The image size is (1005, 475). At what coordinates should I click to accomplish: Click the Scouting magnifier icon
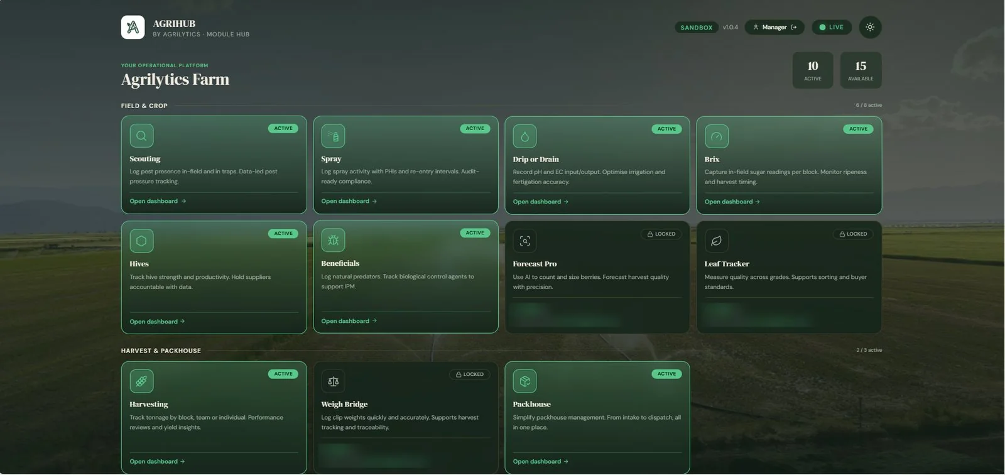(x=141, y=136)
